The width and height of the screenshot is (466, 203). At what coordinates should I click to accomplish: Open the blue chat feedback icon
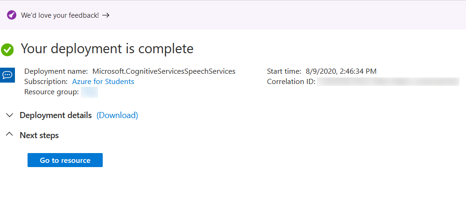(7, 75)
